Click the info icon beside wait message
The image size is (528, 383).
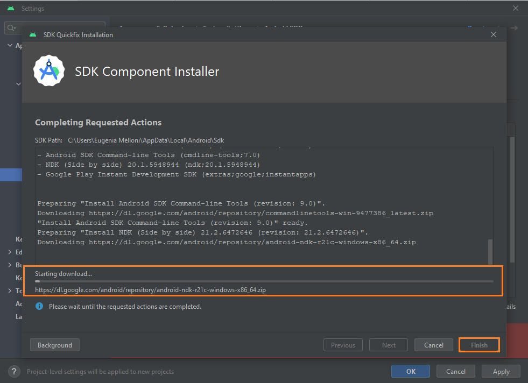click(x=39, y=306)
